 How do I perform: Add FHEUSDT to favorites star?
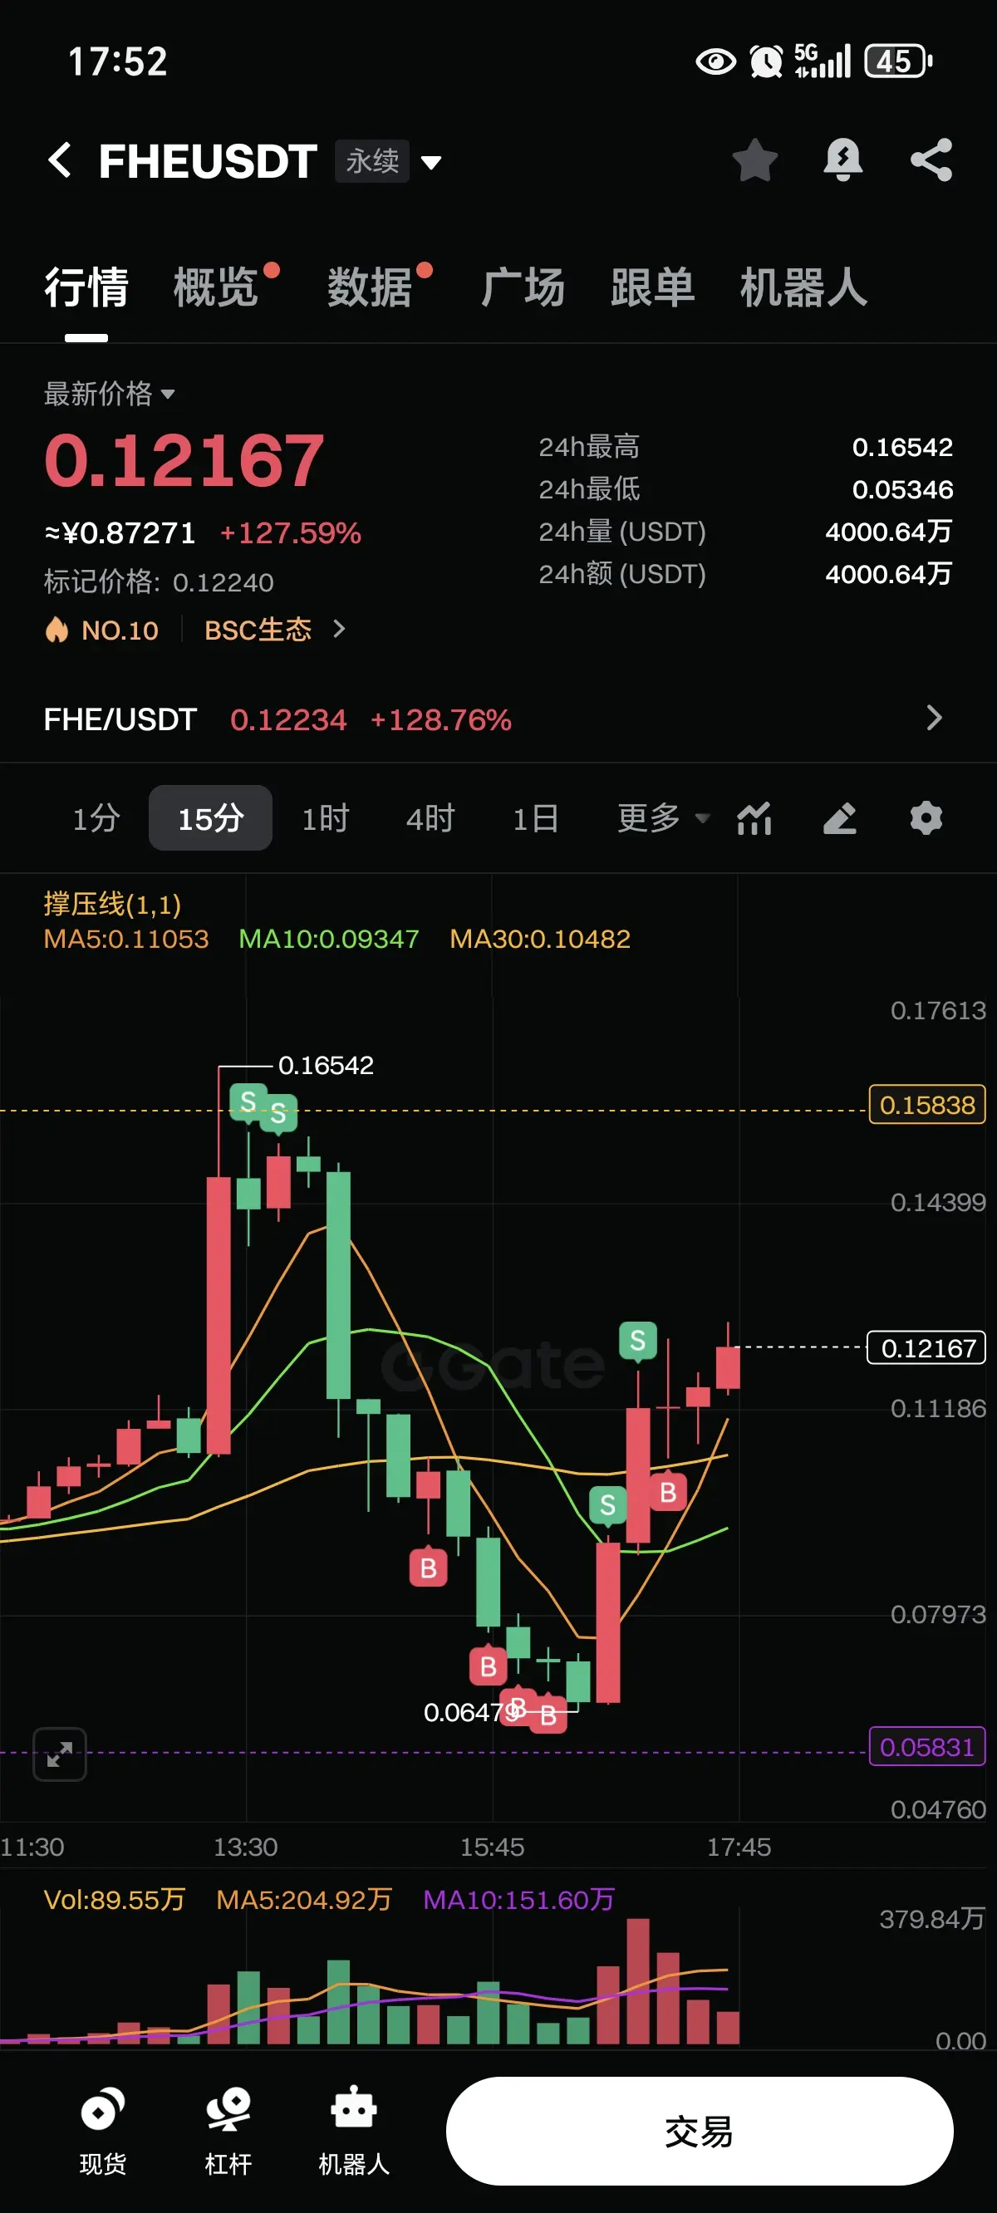click(754, 159)
